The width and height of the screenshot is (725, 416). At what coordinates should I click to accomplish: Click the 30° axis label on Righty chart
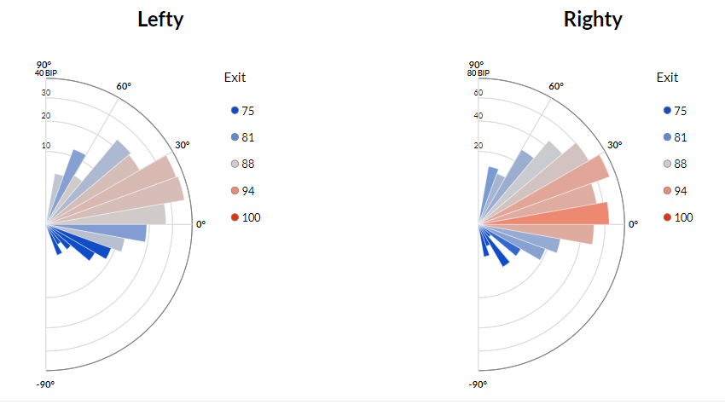[614, 145]
